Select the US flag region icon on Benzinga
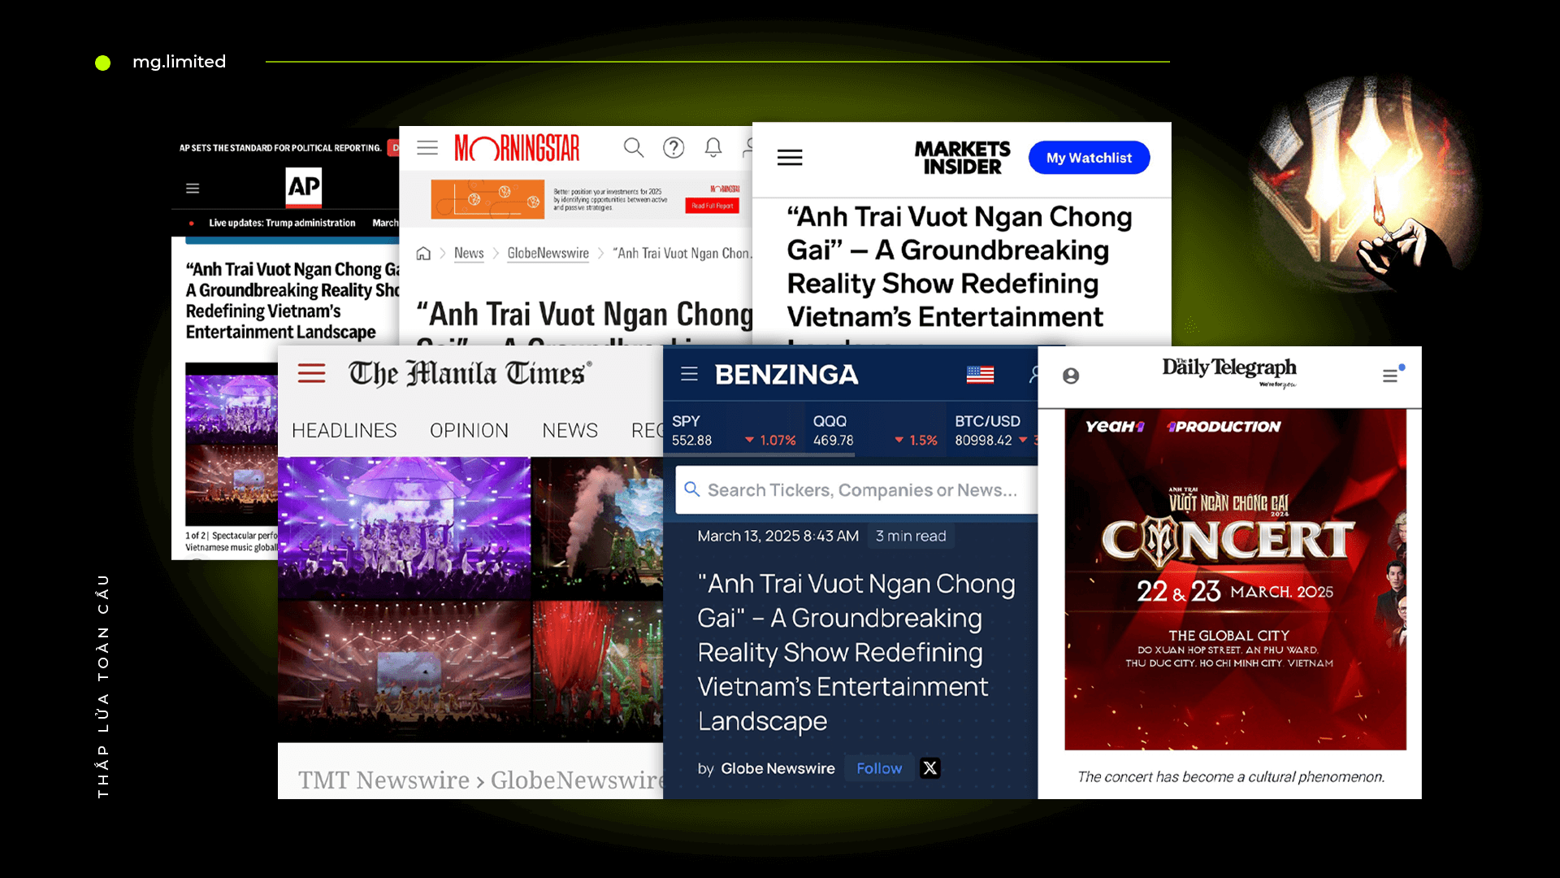This screenshot has height=878, width=1560. click(980, 374)
